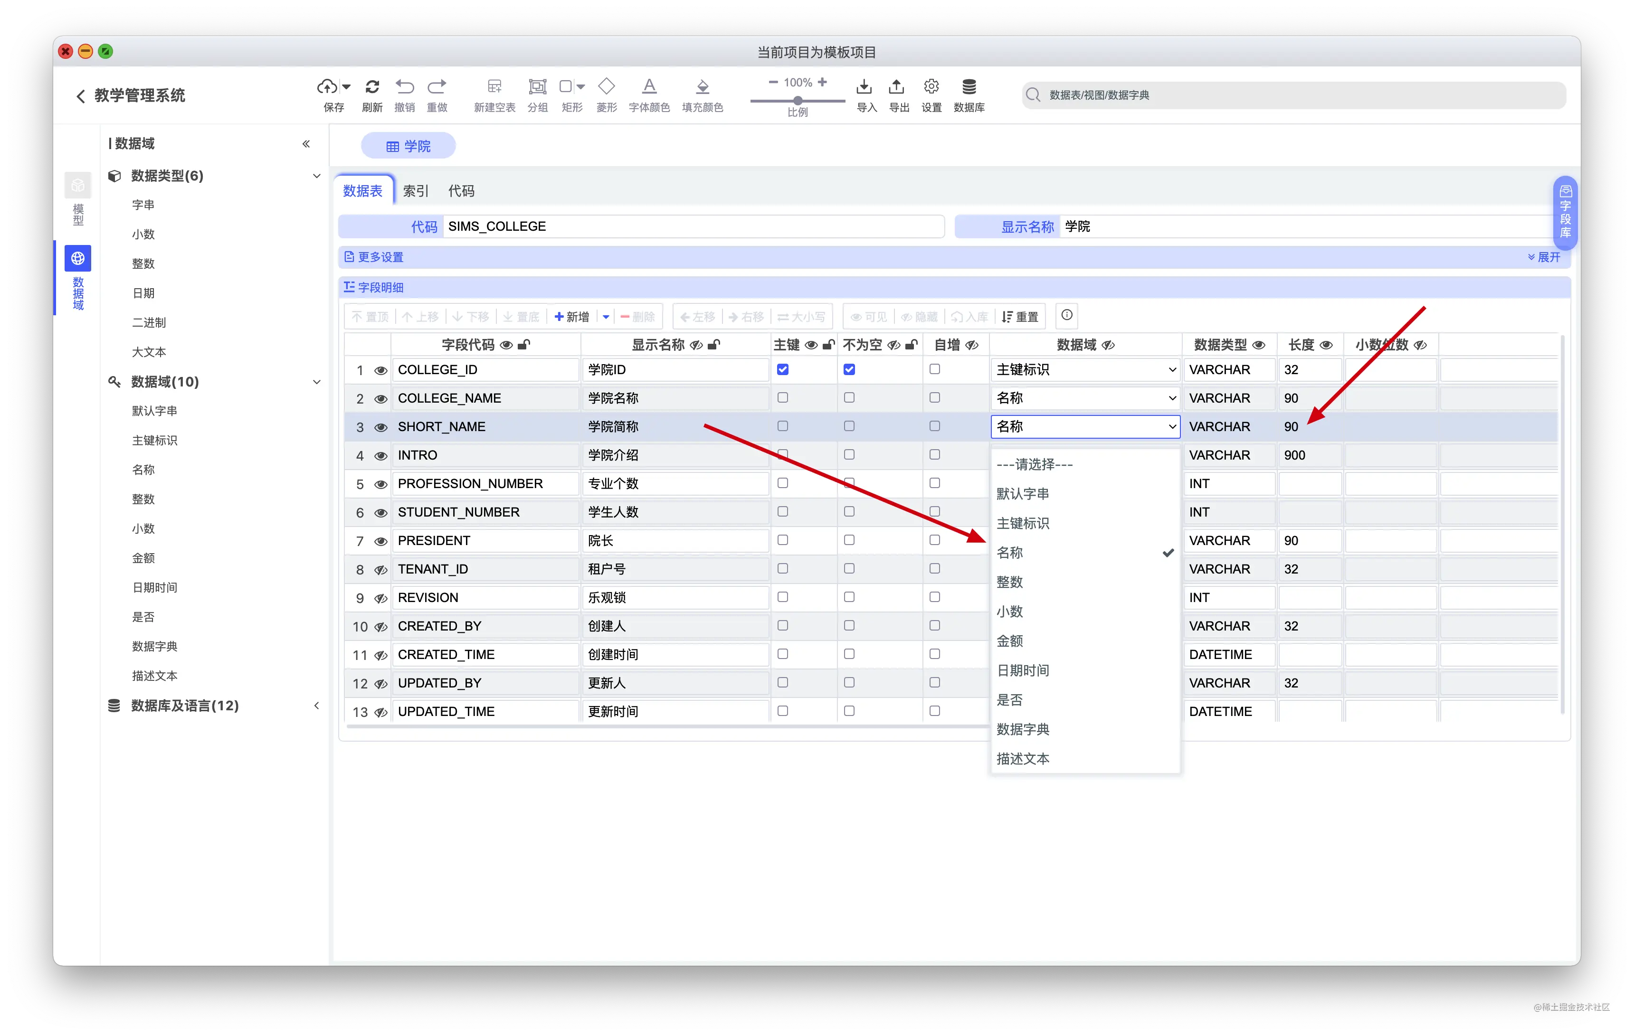Click the info icon beside Reset button
Image resolution: width=1634 pixels, height=1036 pixels.
pos(1067,315)
